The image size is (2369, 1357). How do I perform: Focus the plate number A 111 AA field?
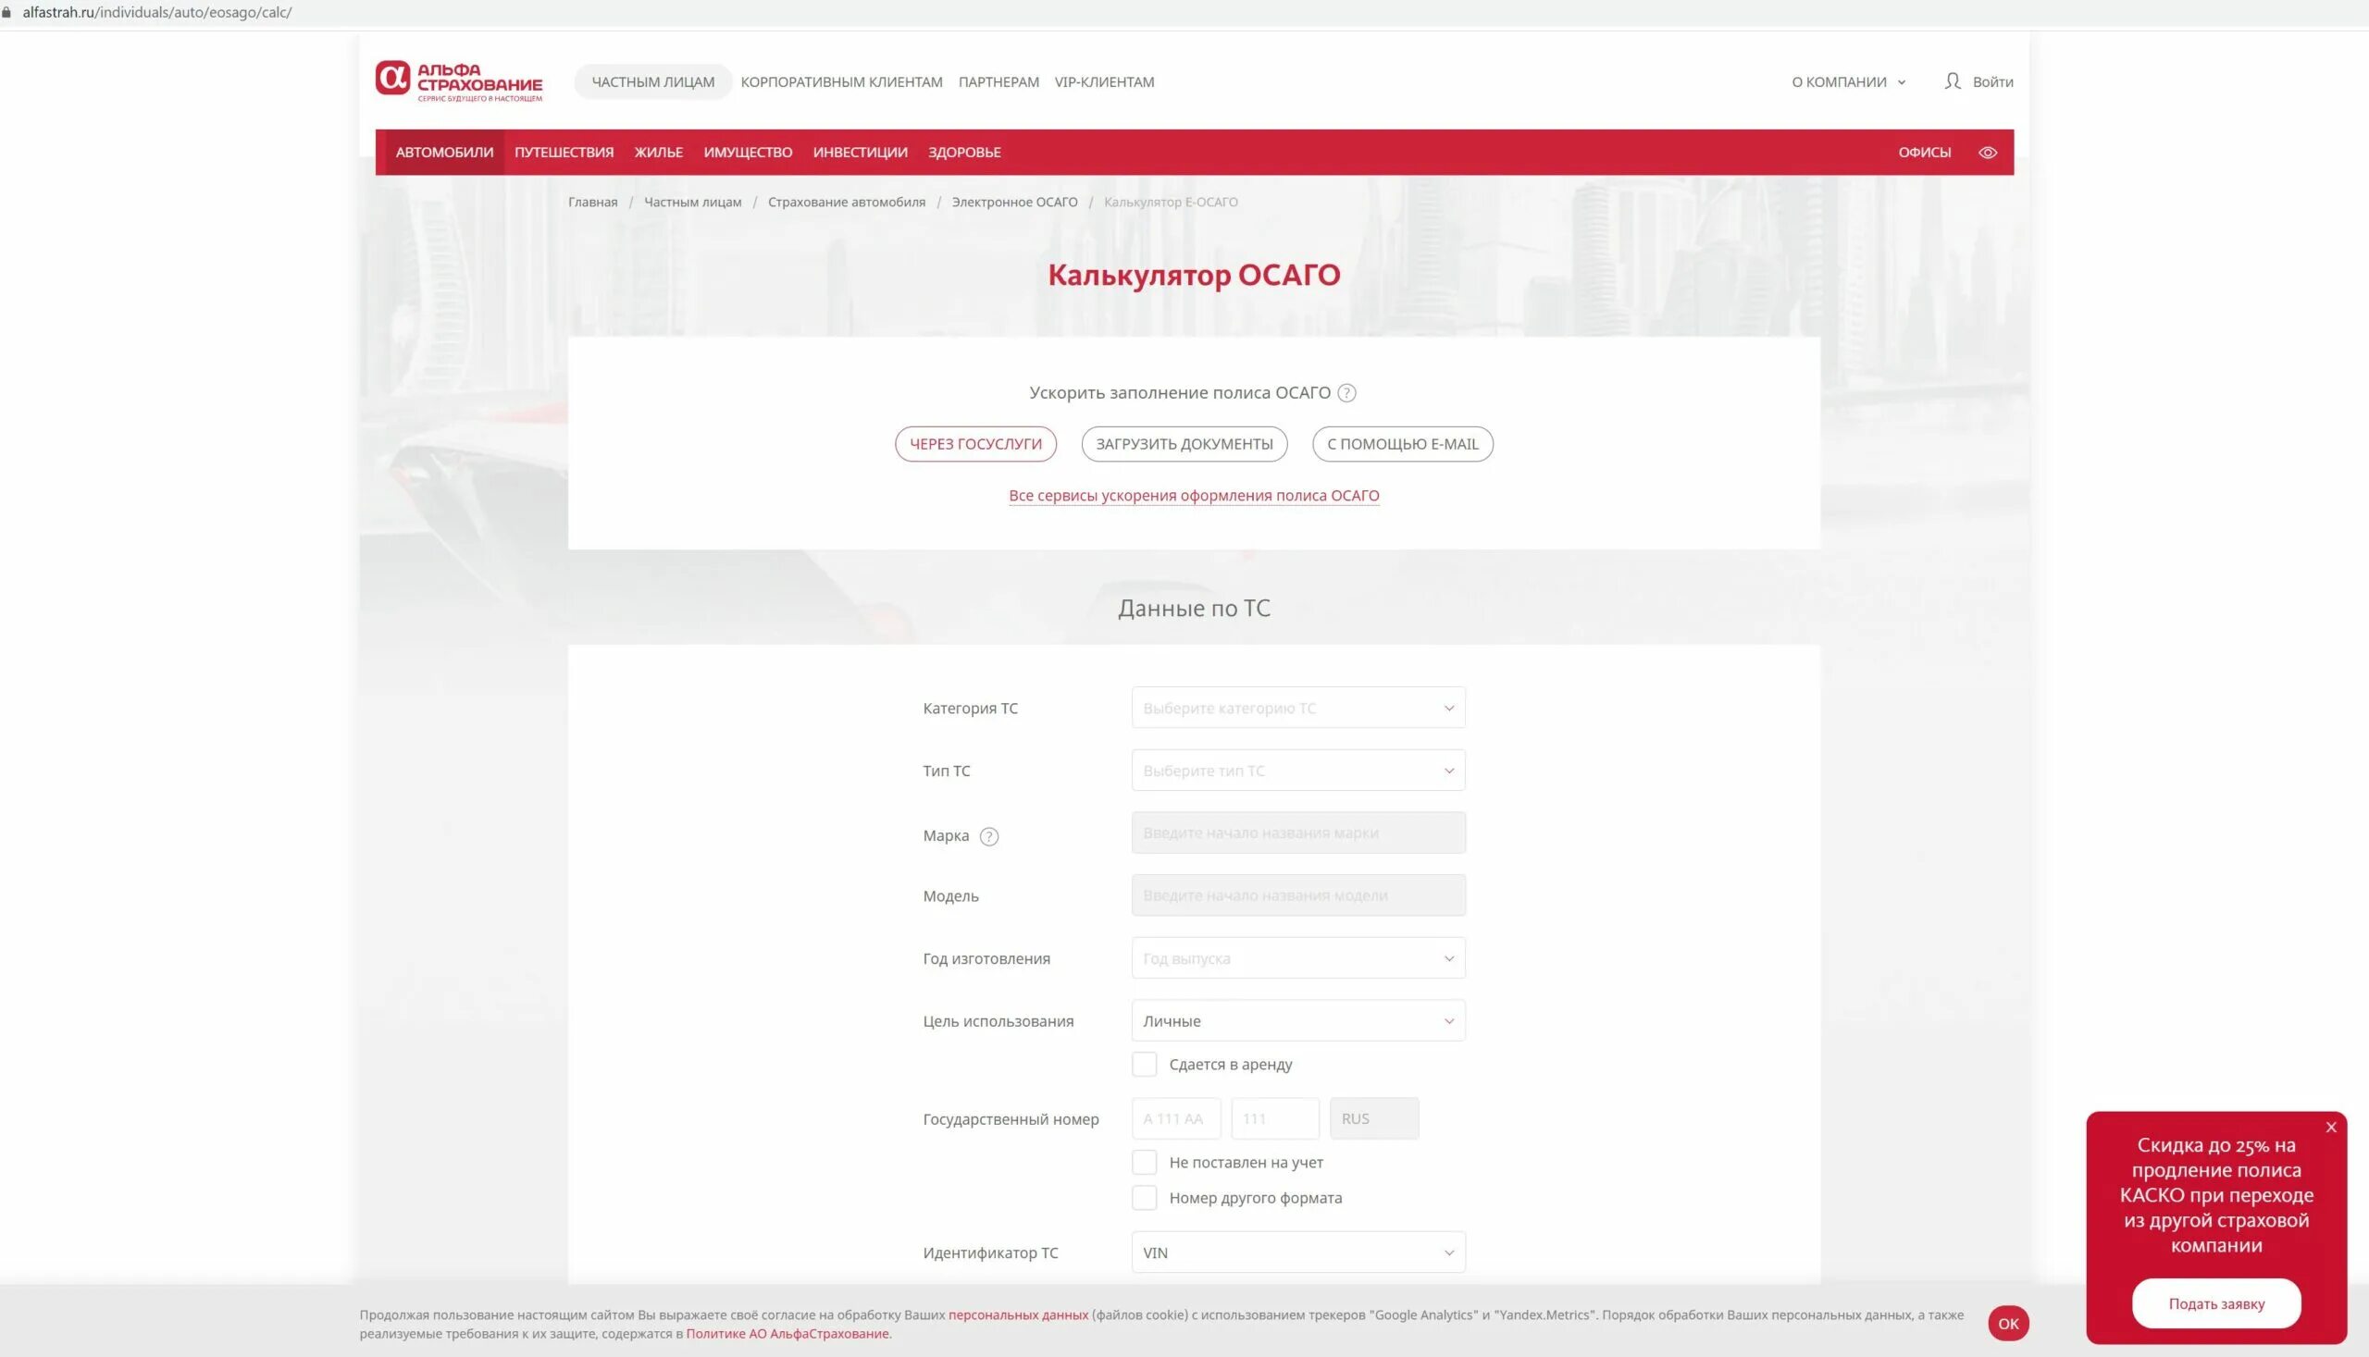coord(1175,1118)
